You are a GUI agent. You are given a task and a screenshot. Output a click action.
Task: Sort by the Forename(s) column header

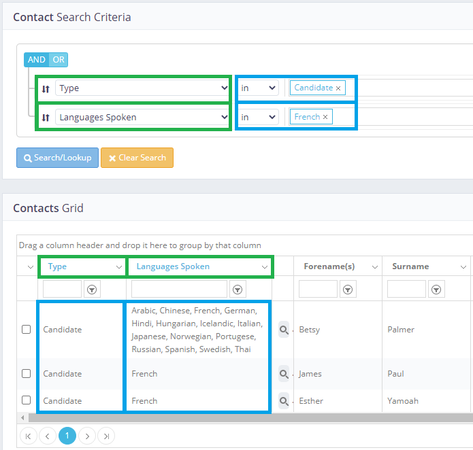(x=329, y=266)
